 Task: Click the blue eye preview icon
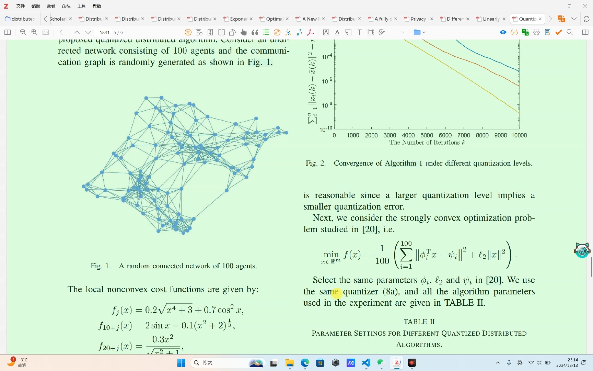502,32
